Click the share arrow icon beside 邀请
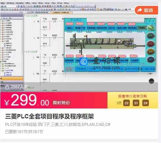Viewport: 161px width, 143px height. point(140,11)
